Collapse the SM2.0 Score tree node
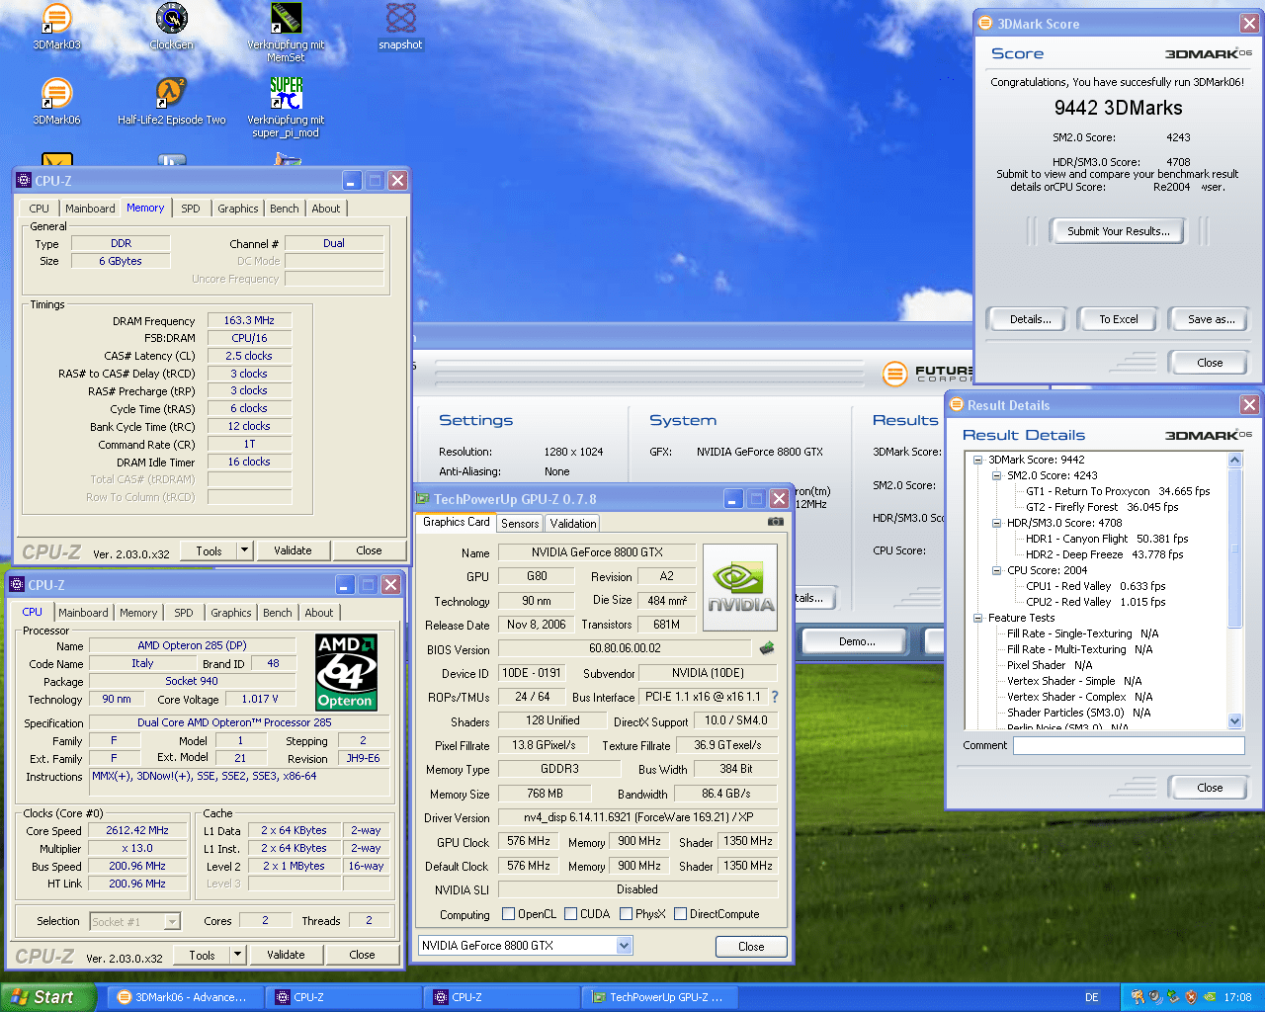 pos(997,475)
